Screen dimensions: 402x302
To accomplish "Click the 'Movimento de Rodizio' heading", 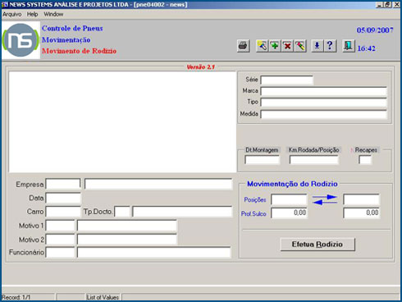I will [80, 51].
